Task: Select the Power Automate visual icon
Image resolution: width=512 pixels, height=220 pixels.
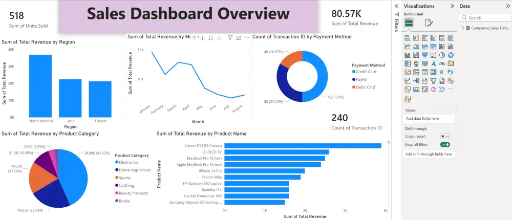Action: (442, 89)
